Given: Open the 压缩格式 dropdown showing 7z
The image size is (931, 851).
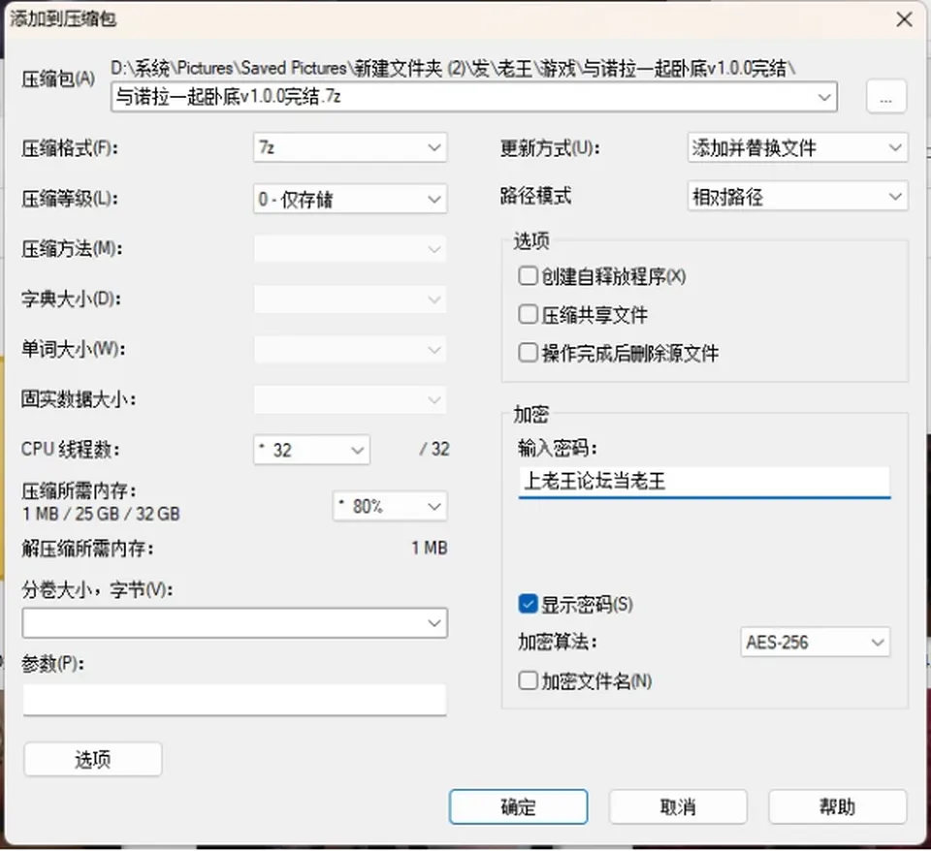Looking at the screenshot, I should (350, 147).
